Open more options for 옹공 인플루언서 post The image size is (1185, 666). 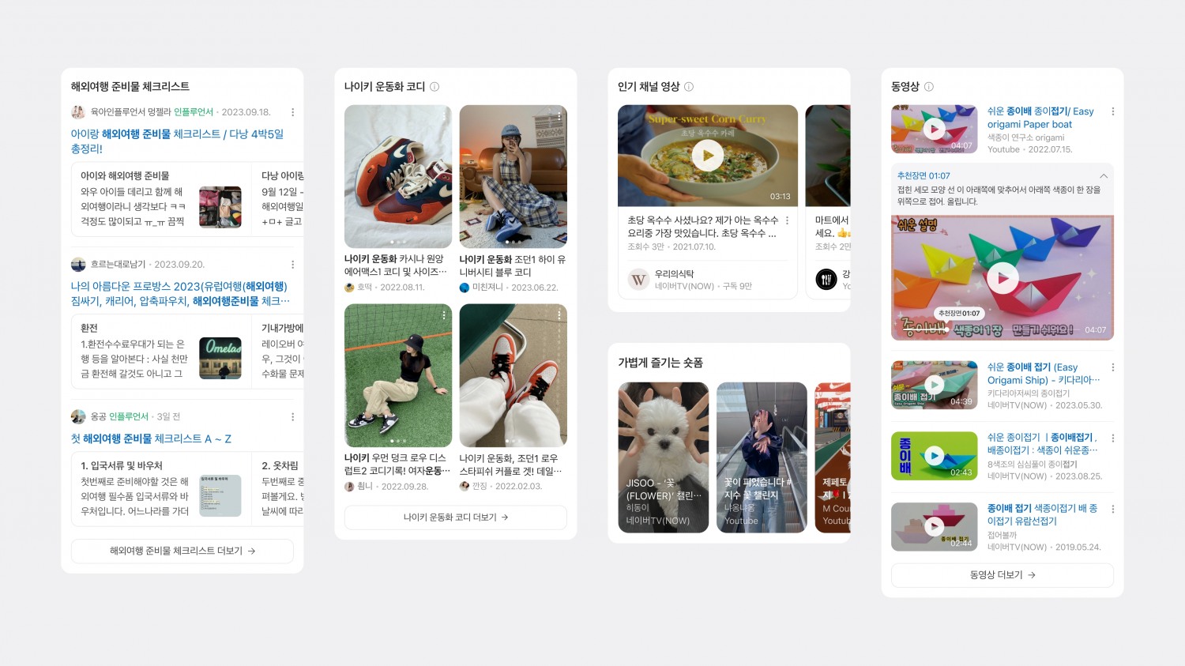[x=292, y=416]
